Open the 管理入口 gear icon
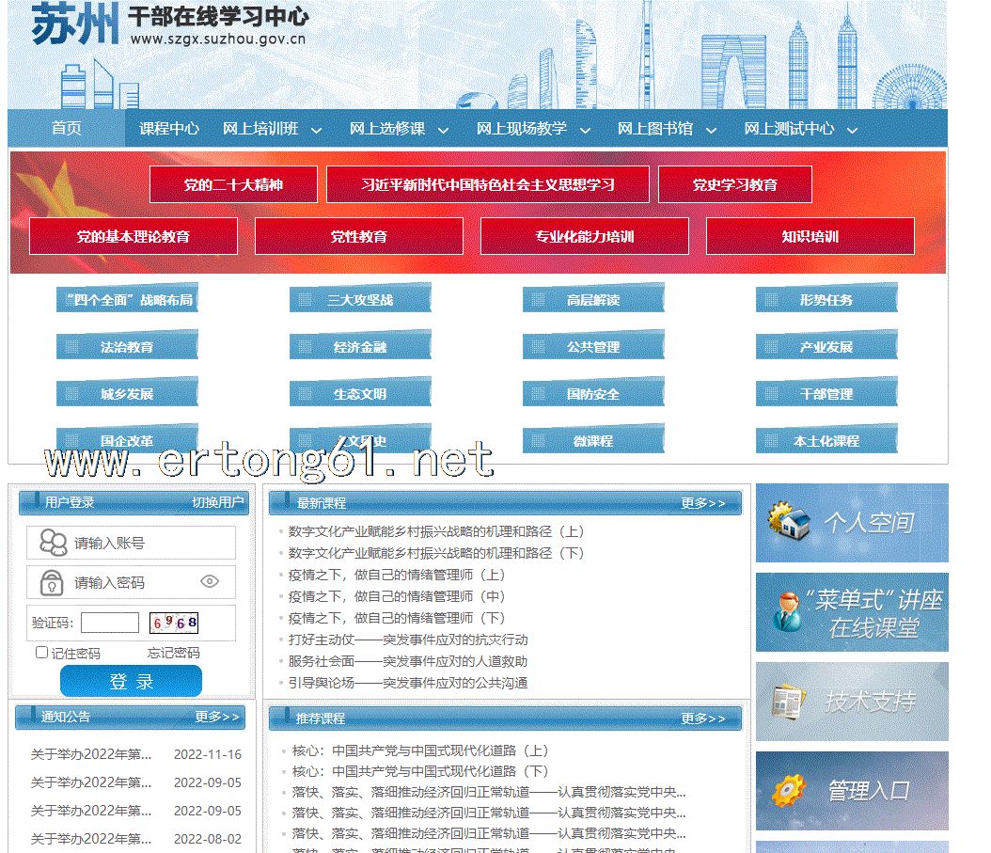991x853 pixels. (x=787, y=791)
